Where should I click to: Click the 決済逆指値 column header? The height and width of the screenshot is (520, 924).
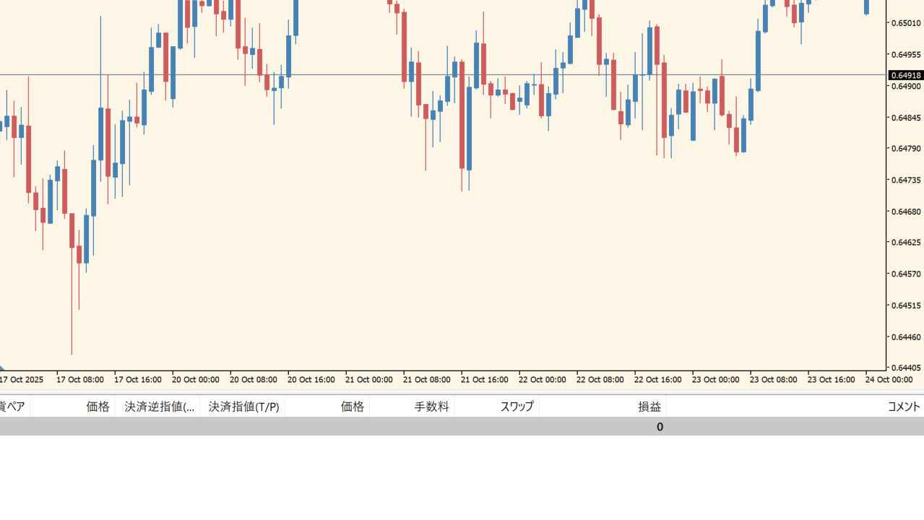(160, 407)
